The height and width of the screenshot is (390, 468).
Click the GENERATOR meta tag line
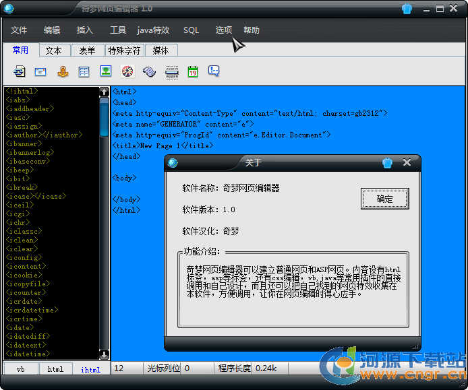(x=183, y=124)
